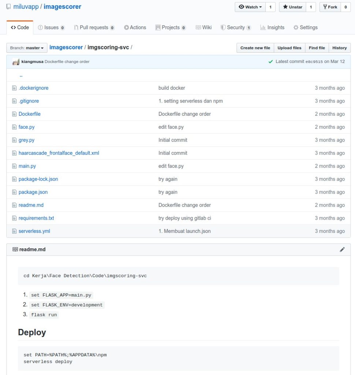
Task: Open the Insights tab
Action: [272, 27]
